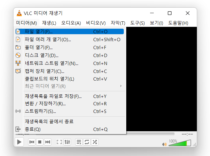The image size is (210, 156).
Task: Click the disc icon
Action: coord(18,55)
